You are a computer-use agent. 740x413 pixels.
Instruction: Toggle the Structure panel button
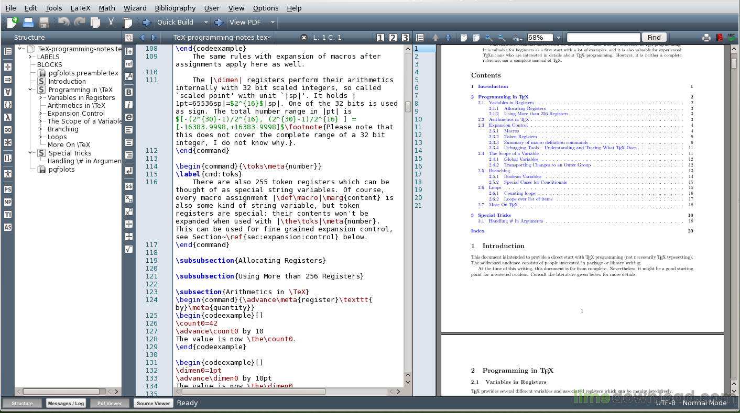(x=22, y=404)
